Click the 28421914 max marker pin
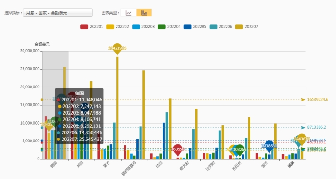336x179 pixels. [117, 49]
